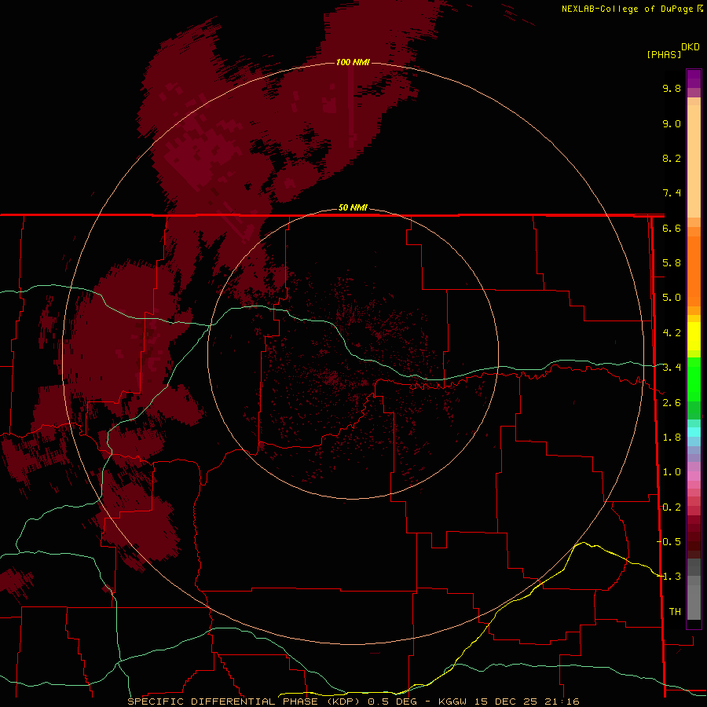Screen dimensions: 707x707
Task: Click the 50 NMI range ring label
Action: (353, 207)
